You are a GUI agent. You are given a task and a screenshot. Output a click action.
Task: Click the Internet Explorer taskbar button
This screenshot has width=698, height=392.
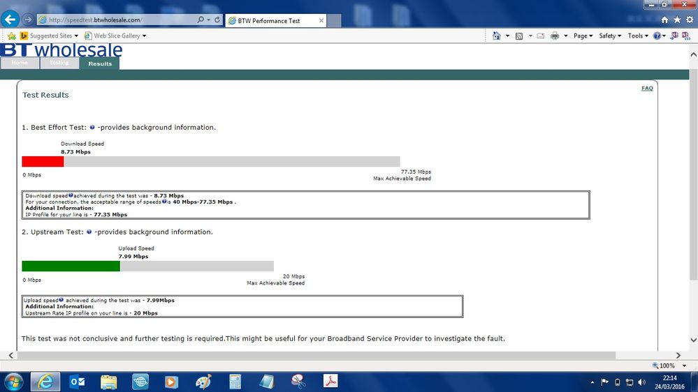click(x=45, y=382)
